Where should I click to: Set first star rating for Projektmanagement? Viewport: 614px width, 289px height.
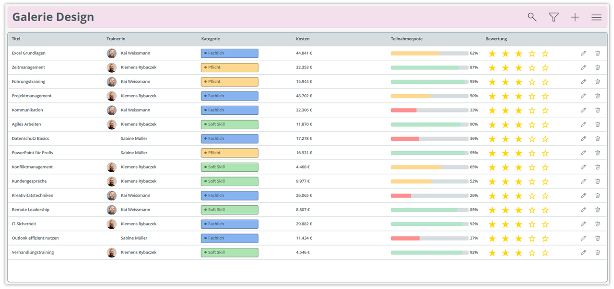492,96
